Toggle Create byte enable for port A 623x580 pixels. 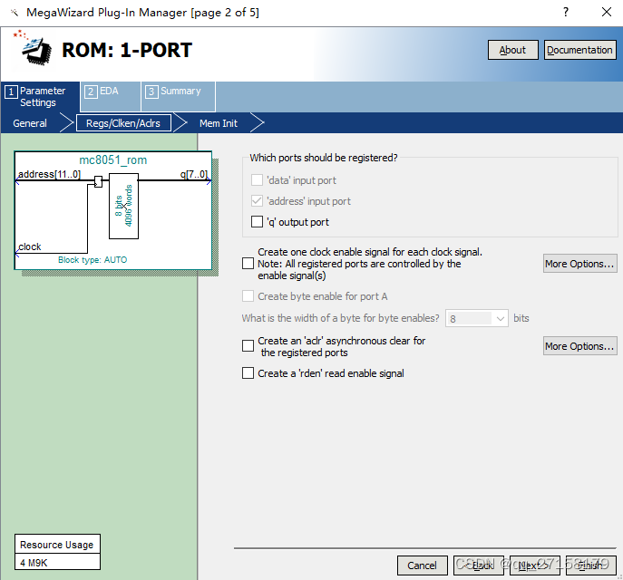pos(248,296)
